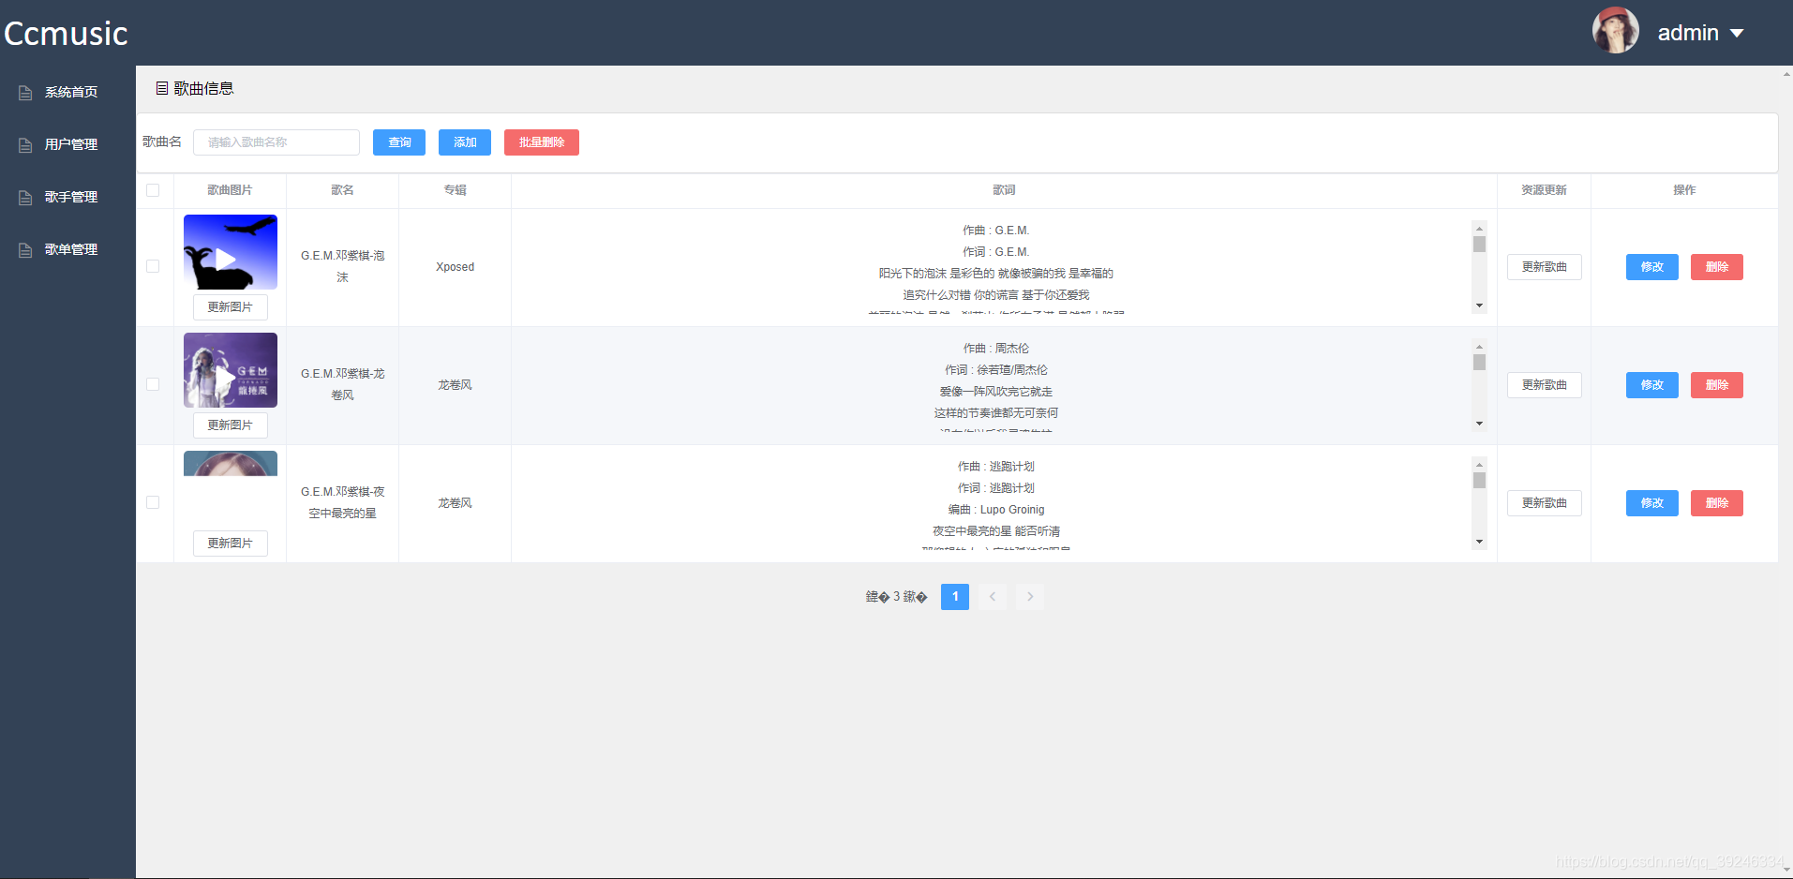Select page 1 in pagination
Viewport: 1793px width, 879px height.
(x=955, y=597)
